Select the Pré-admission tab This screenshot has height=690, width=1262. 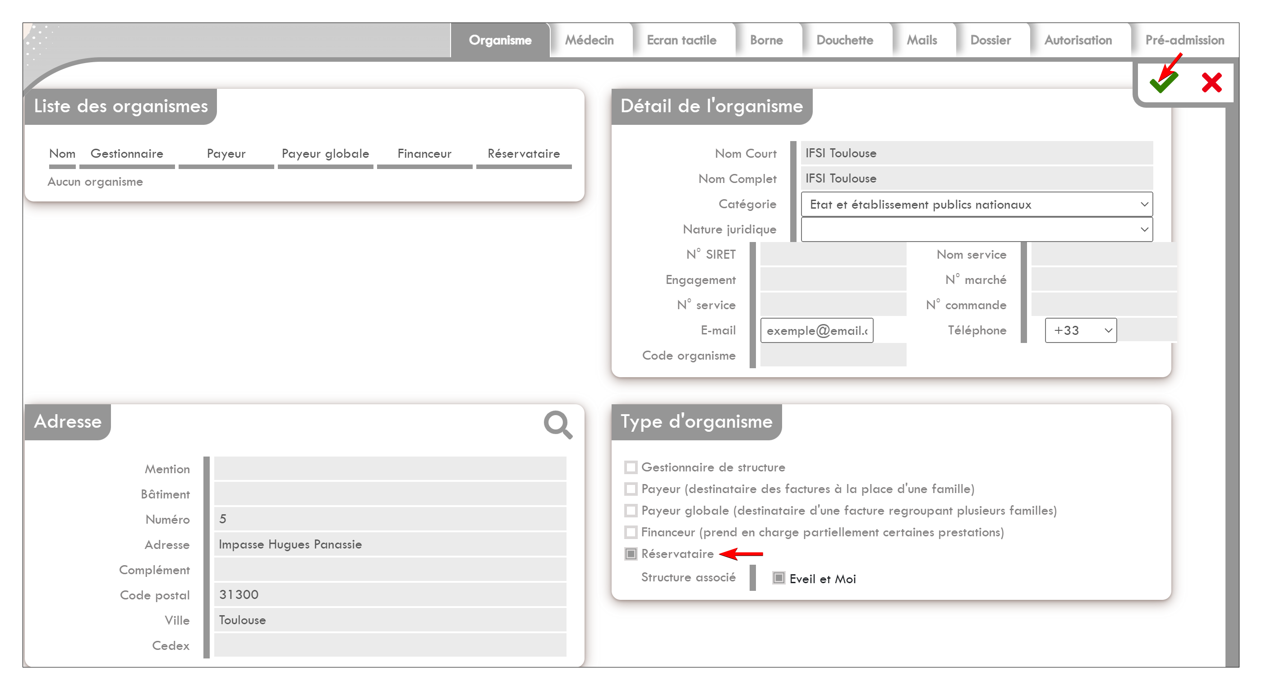click(x=1184, y=40)
